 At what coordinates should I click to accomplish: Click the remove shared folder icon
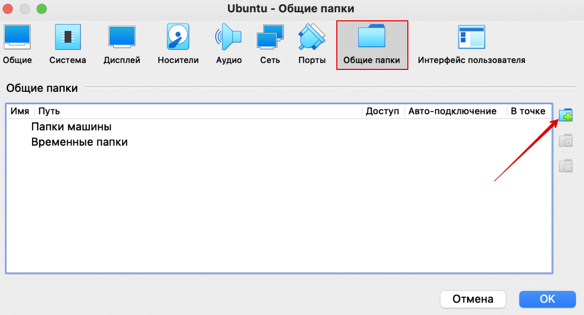point(565,166)
